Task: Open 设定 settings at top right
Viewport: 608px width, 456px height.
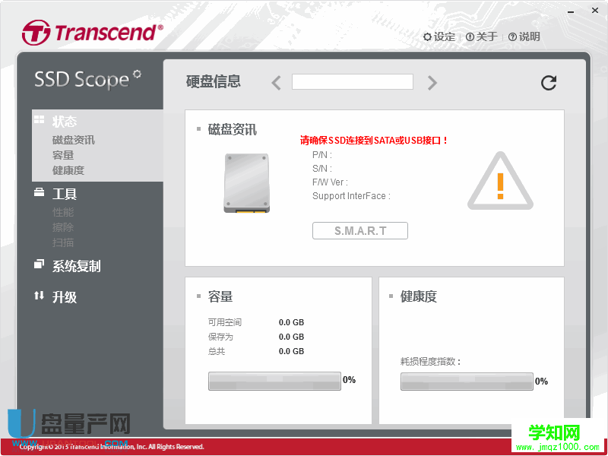Action: point(439,36)
